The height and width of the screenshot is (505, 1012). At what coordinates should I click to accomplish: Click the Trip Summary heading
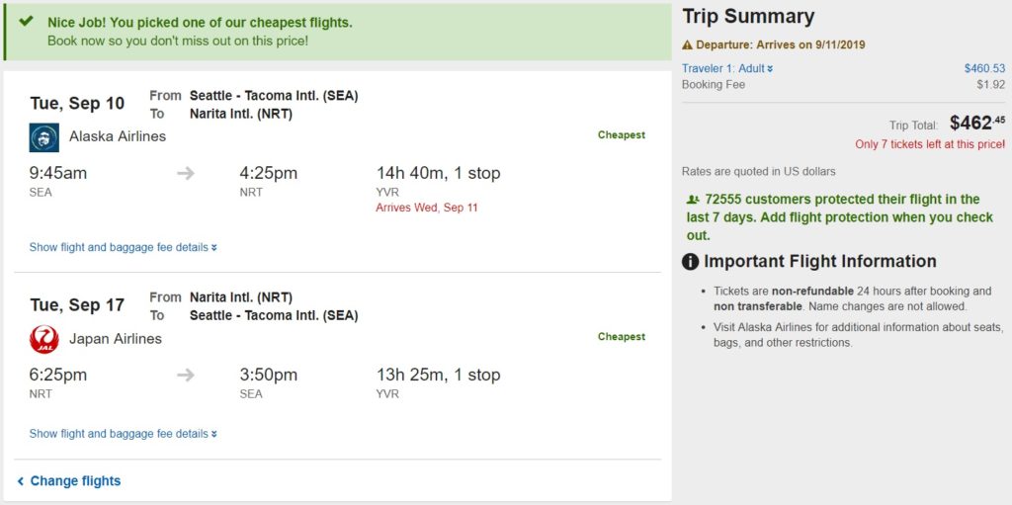coord(748,17)
